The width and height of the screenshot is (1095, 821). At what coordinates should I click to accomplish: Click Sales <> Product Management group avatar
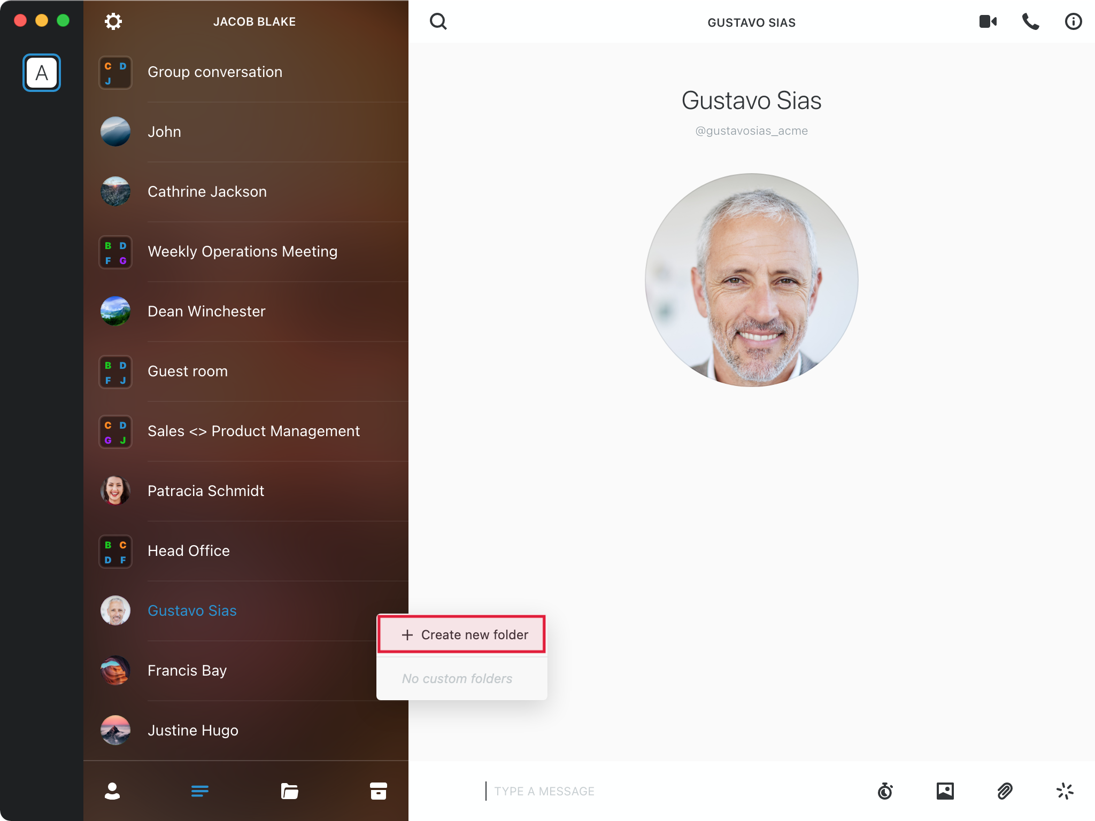coord(115,432)
